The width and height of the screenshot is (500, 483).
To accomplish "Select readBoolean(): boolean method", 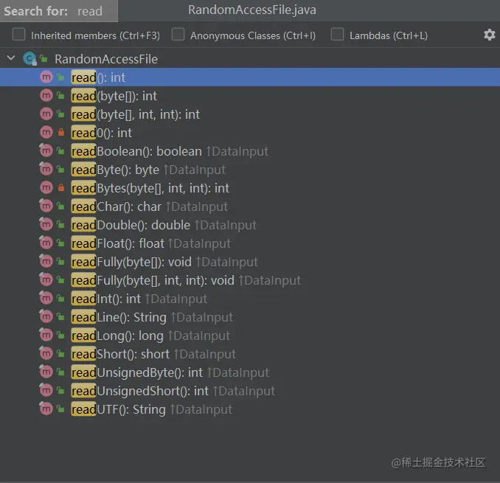I will (x=170, y=151).
